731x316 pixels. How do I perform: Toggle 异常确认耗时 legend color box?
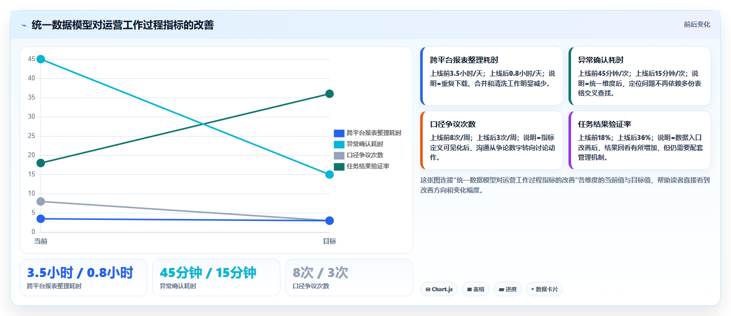pos(339,144)
